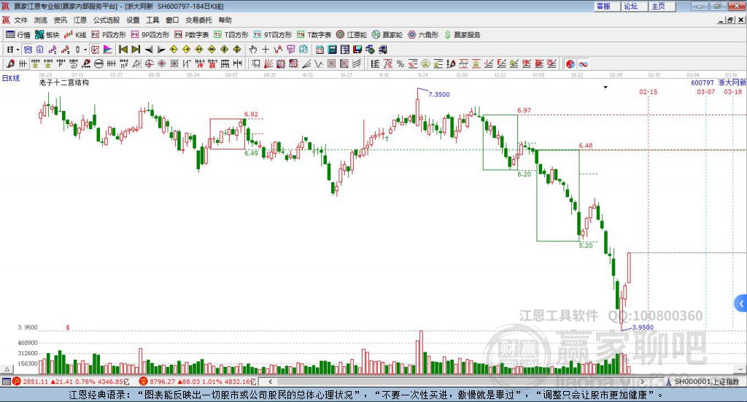Open the T数字表 tool

click(314, 35)
